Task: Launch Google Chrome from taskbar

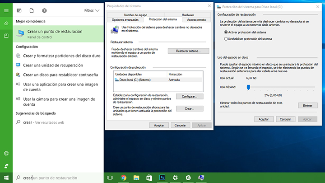Action: 124,178
